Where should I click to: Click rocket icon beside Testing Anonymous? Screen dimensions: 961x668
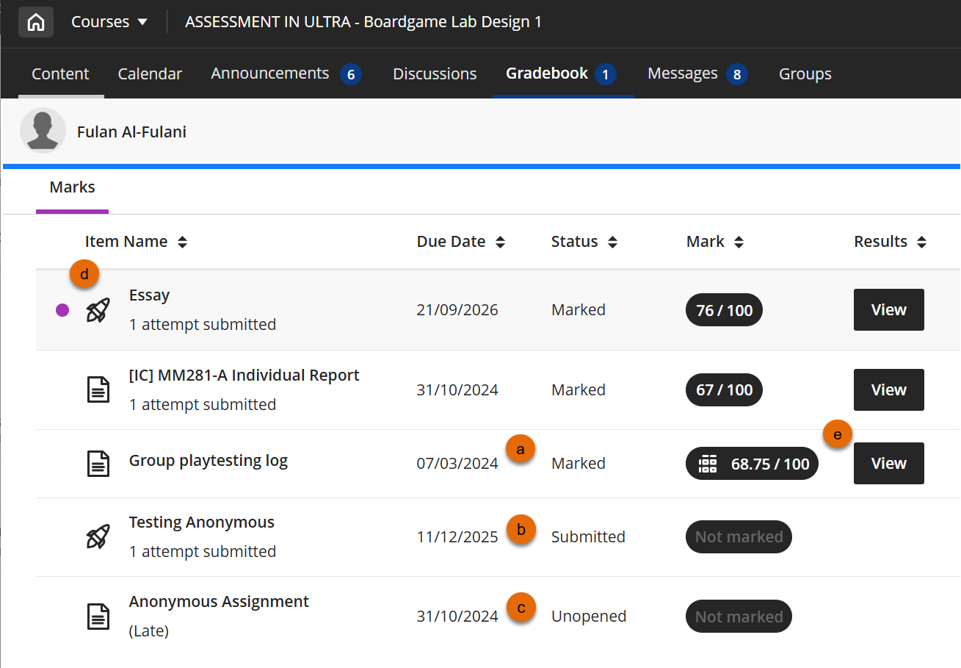tap(98, 537)
